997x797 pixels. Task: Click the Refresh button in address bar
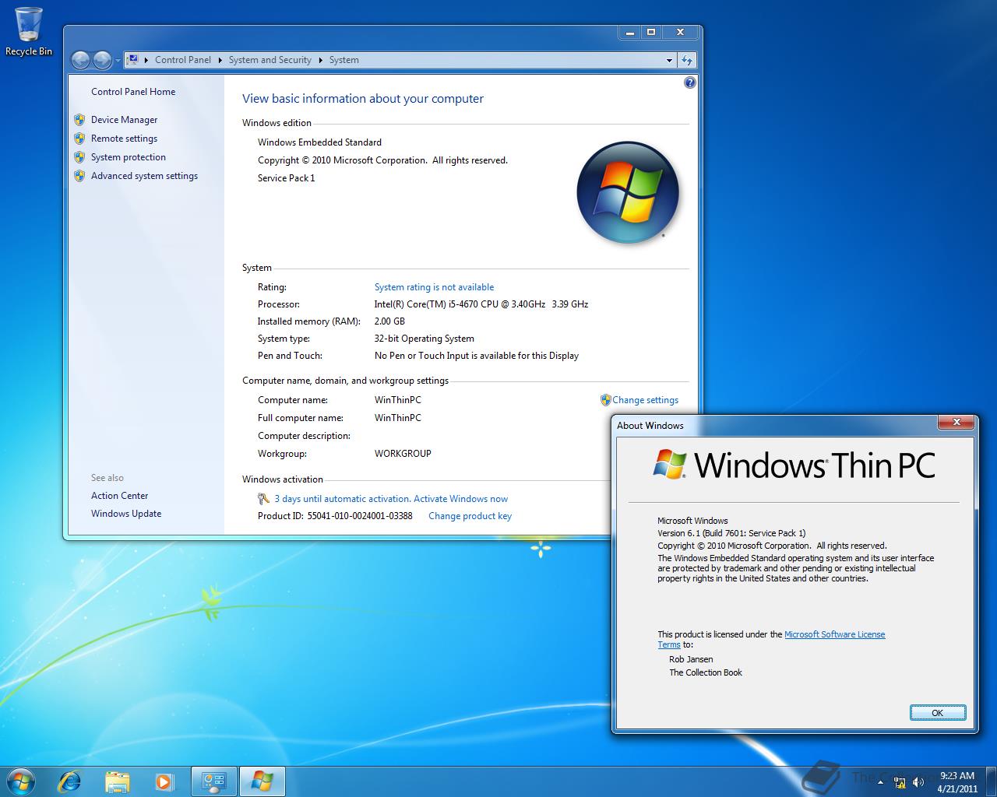tap(687, 60)
